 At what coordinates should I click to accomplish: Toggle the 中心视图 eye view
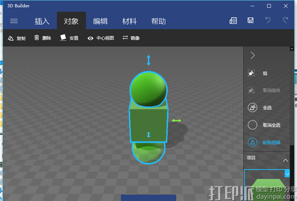pos(90,38)
